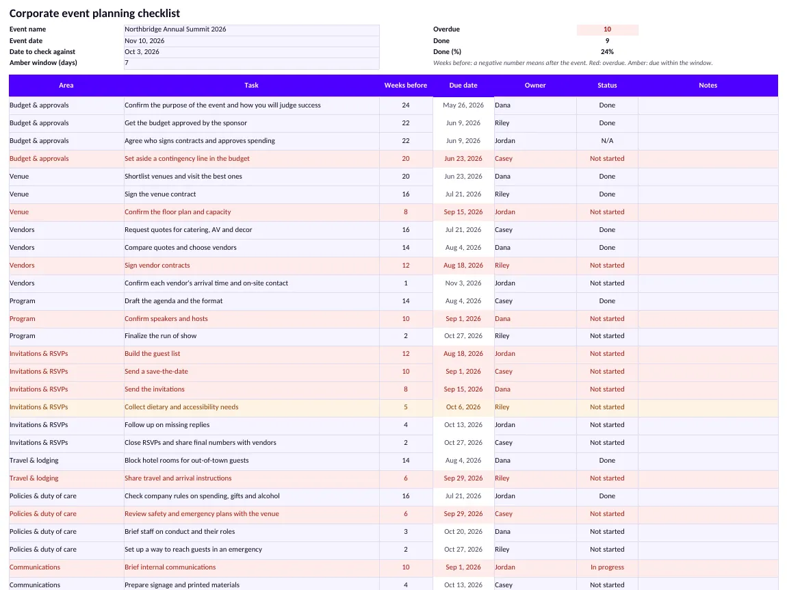The width and height of the screenshot is (787, 590).
Task: Select task 'Close RSVPs and share final numbers'
Action: (x=251, y=443)
